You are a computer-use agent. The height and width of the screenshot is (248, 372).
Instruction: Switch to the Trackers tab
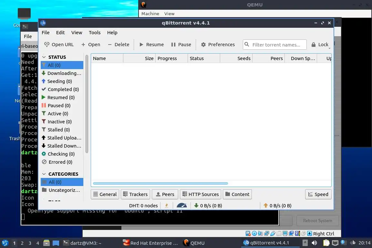[136, 194]
